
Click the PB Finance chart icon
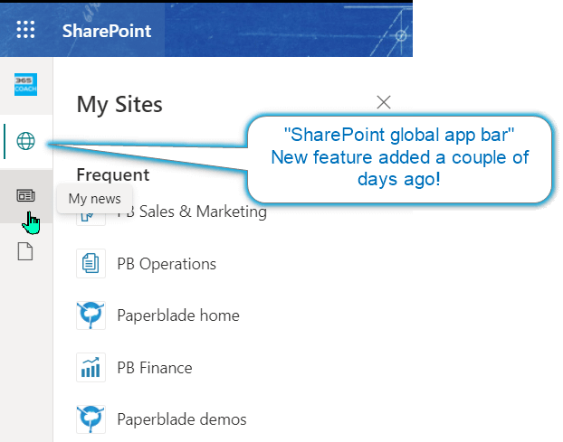click(x=91, y=368)
